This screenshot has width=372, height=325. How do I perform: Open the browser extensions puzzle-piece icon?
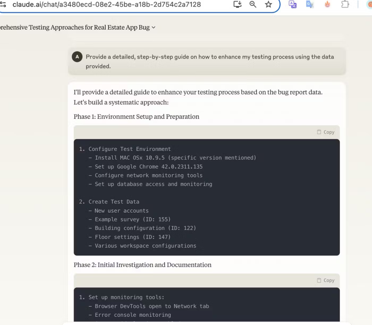tap(345, 4)
